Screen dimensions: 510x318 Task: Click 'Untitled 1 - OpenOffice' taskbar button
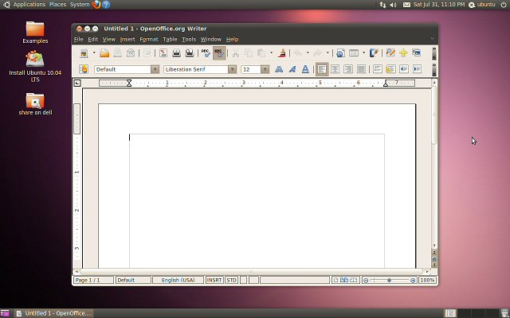[54, 313]
